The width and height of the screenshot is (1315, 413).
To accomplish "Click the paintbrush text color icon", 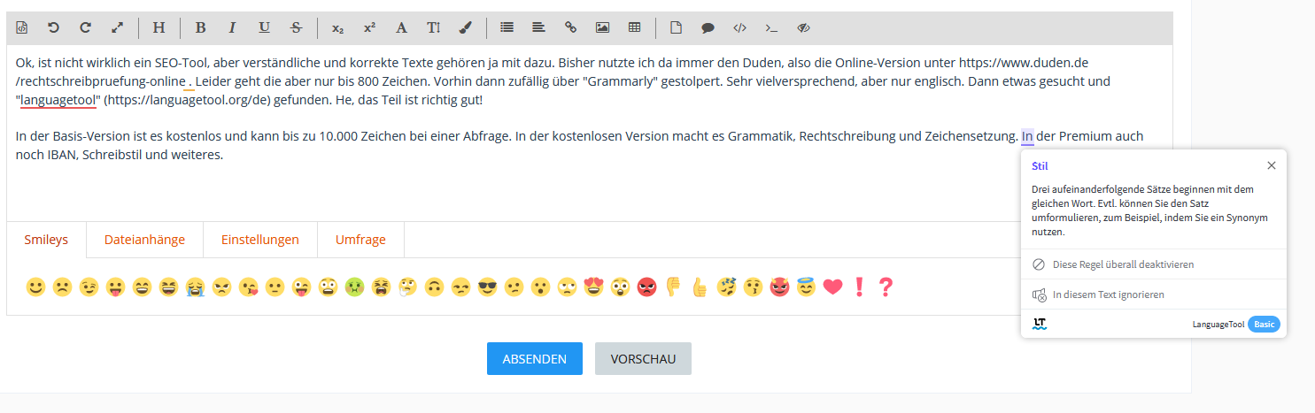I will coord(466,27).
